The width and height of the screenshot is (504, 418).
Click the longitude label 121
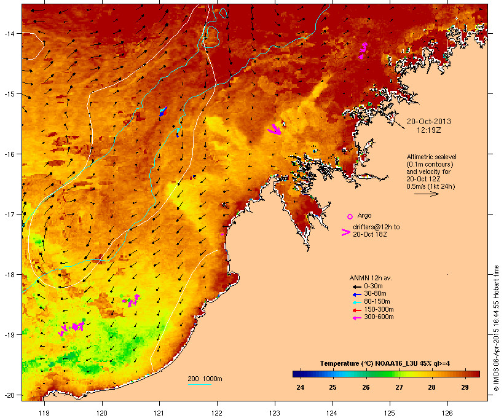[159, 413]
